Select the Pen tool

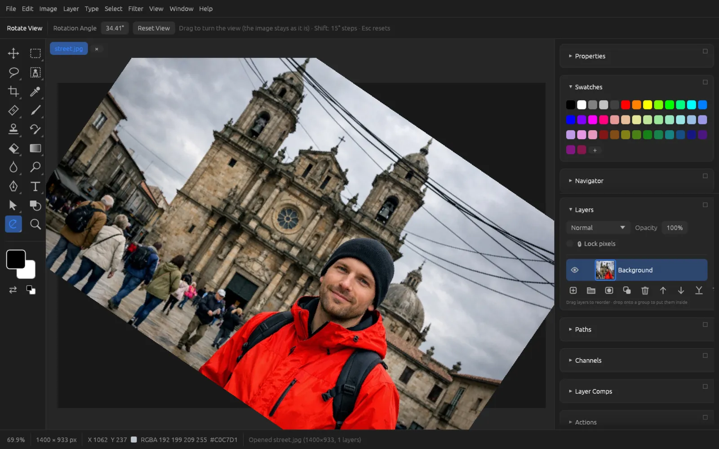tap(13, 186)
